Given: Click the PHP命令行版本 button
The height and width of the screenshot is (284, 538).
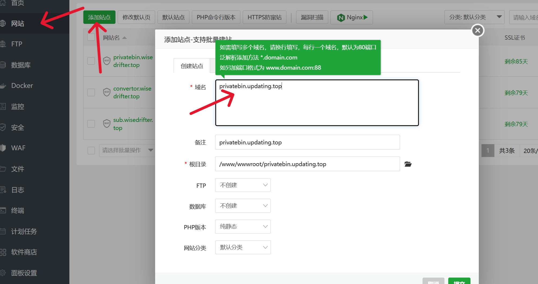Looking at the screenshot, I should [x=216, y=17].
